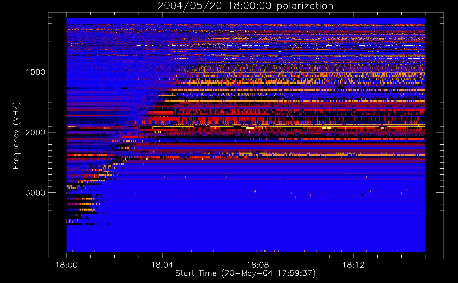Screen dimensions: 458x283
Task: Click the '18:04' time tick label
Action: pyautogui.click(x=162, y=265)
